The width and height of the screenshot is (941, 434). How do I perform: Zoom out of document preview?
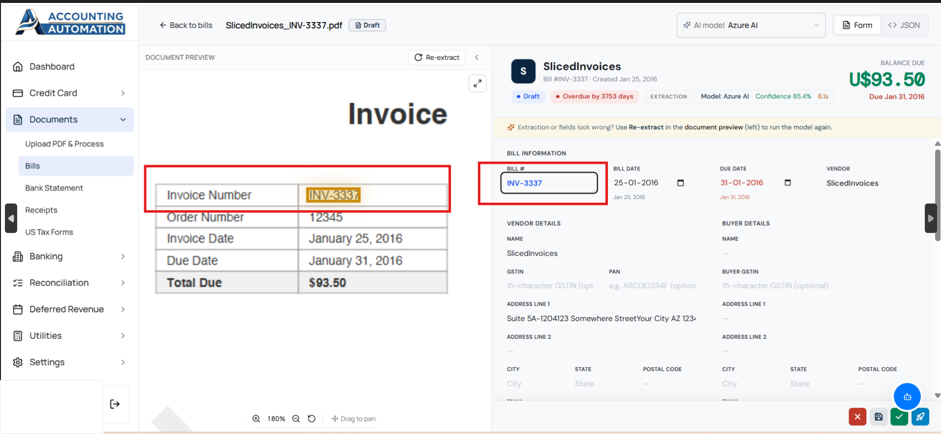[x=296, y=419]
